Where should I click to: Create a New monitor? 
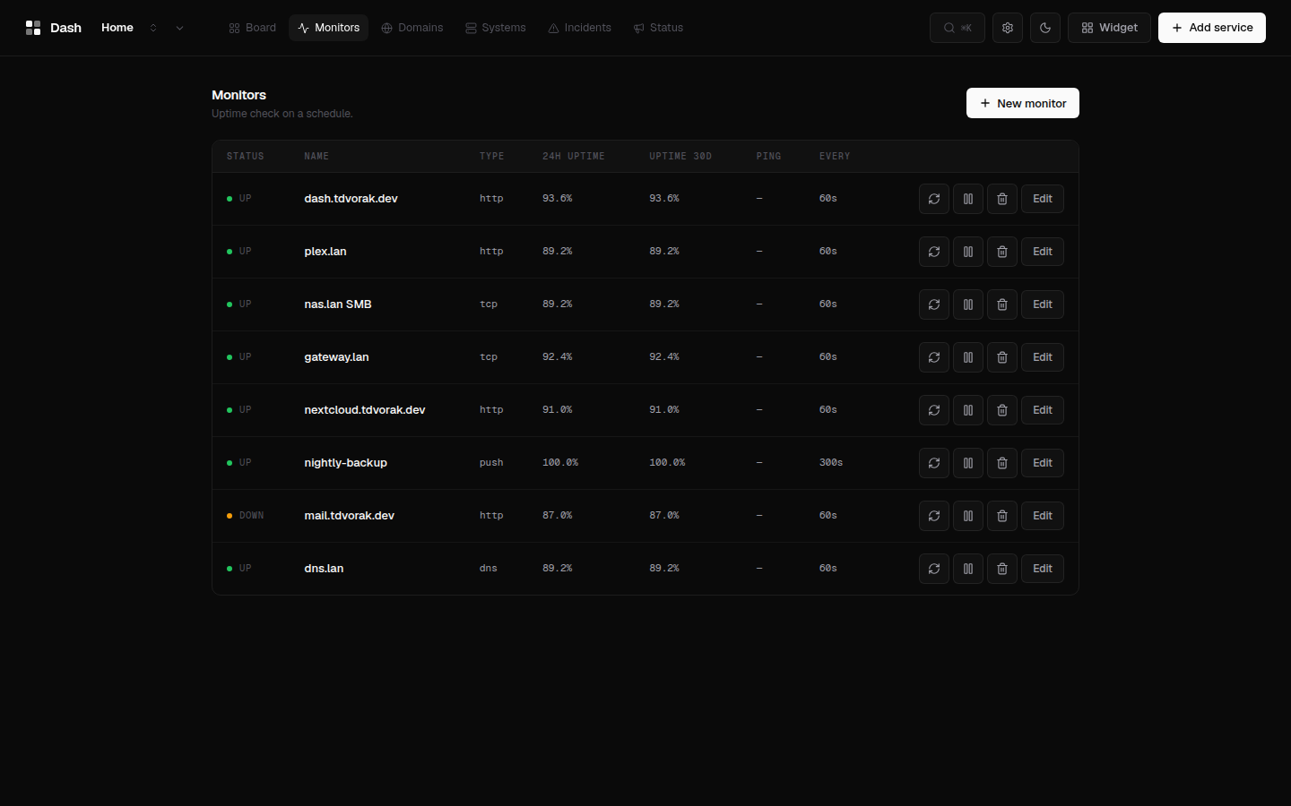(1023, 103)
